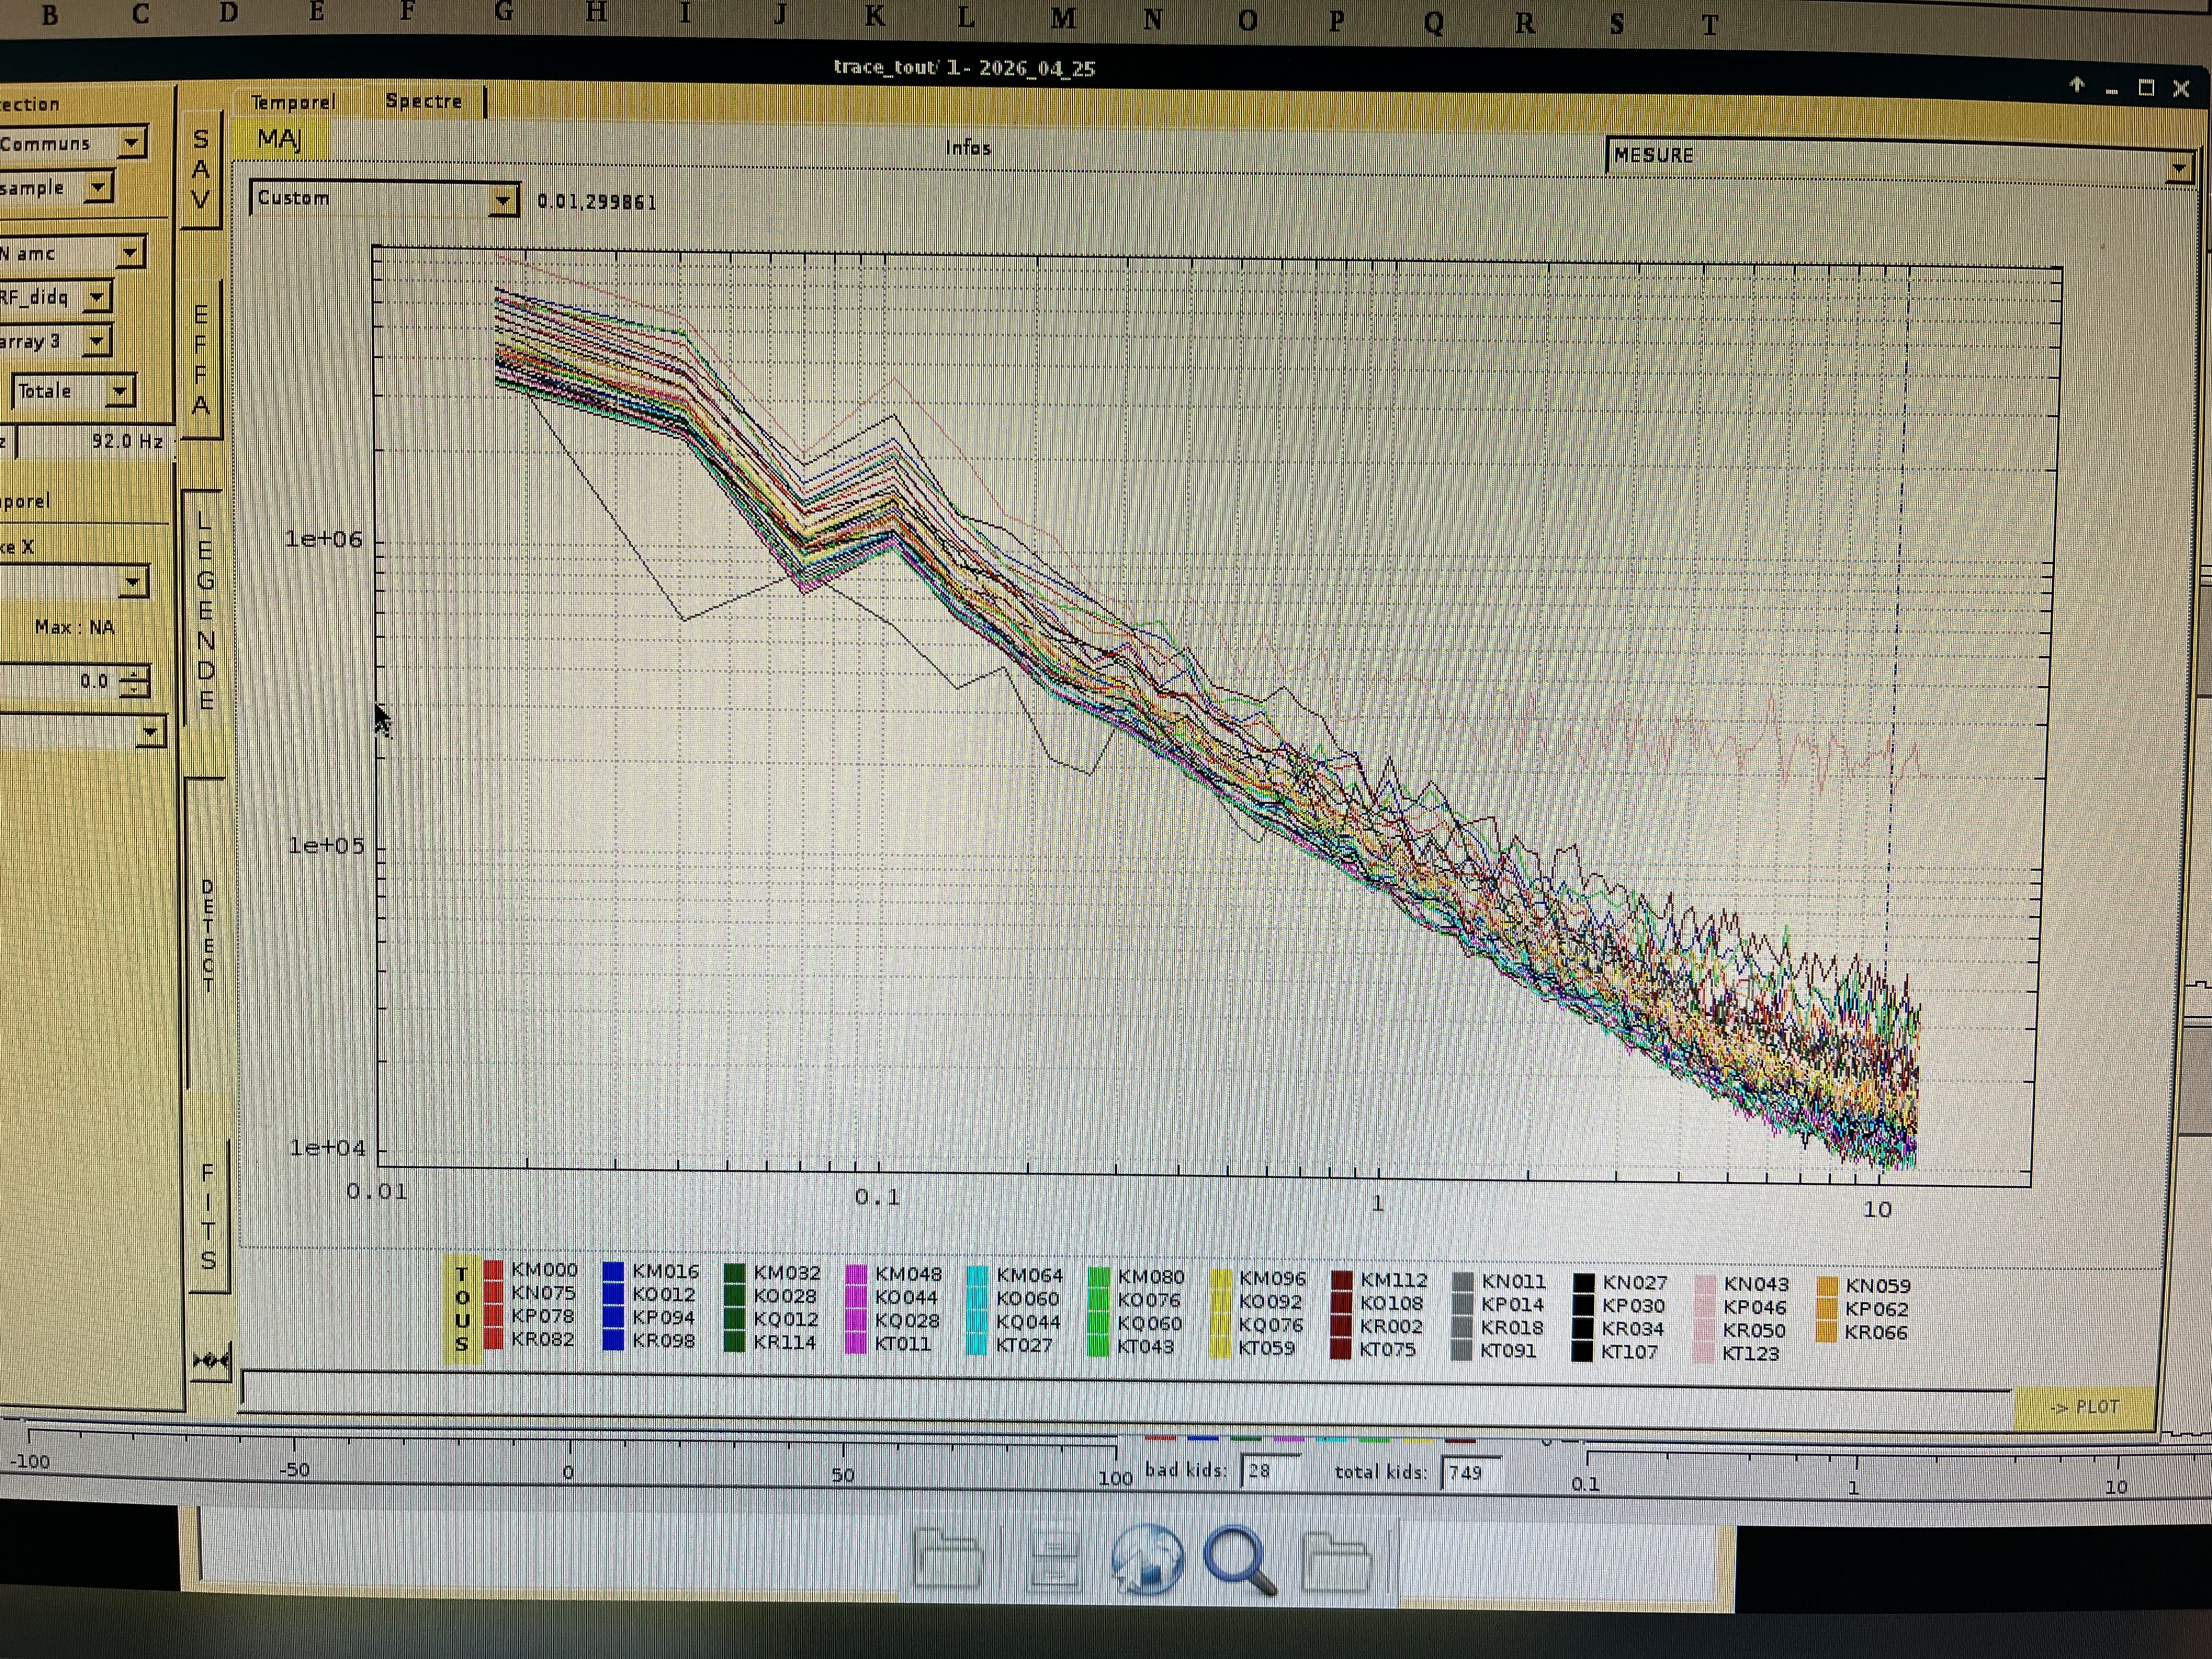This screenshot has width=2212, height=1659.
Task: Toggle the vertical LEGENDE button
Action: (x=205, y=610)
